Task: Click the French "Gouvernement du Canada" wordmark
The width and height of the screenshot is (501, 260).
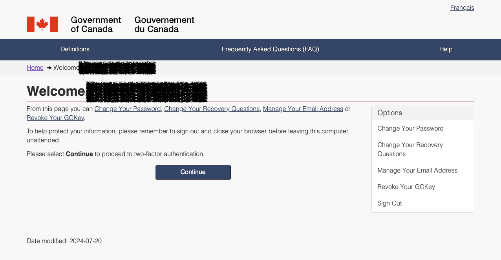Action: [x=164, y=24]
